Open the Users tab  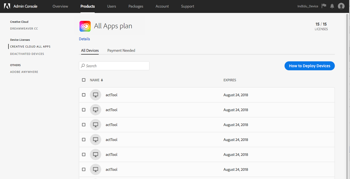point(112,6)
